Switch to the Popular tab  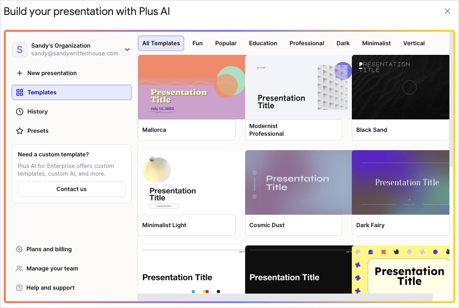(x=226, y=43)
